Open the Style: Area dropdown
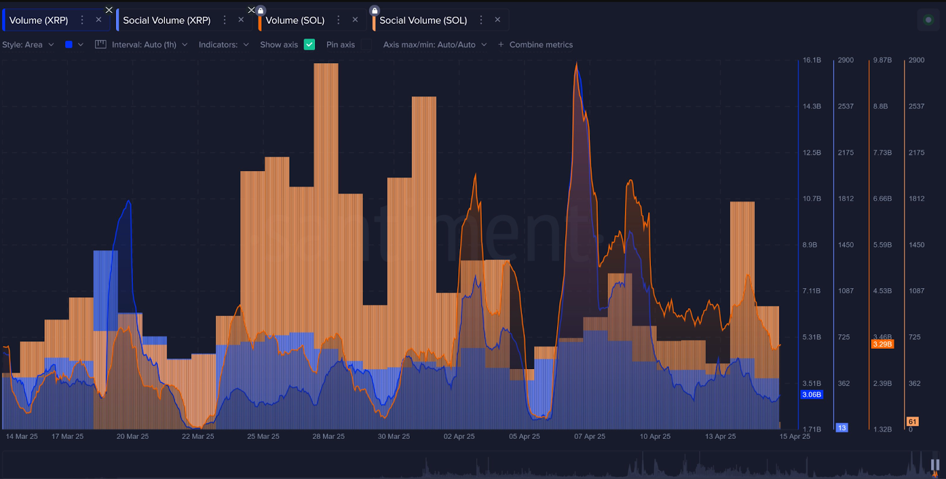 pyautogui.click(x=28, y=45)
